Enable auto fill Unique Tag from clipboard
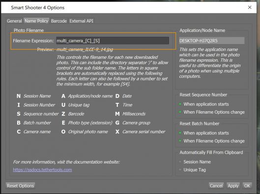 tap(193, 170)
